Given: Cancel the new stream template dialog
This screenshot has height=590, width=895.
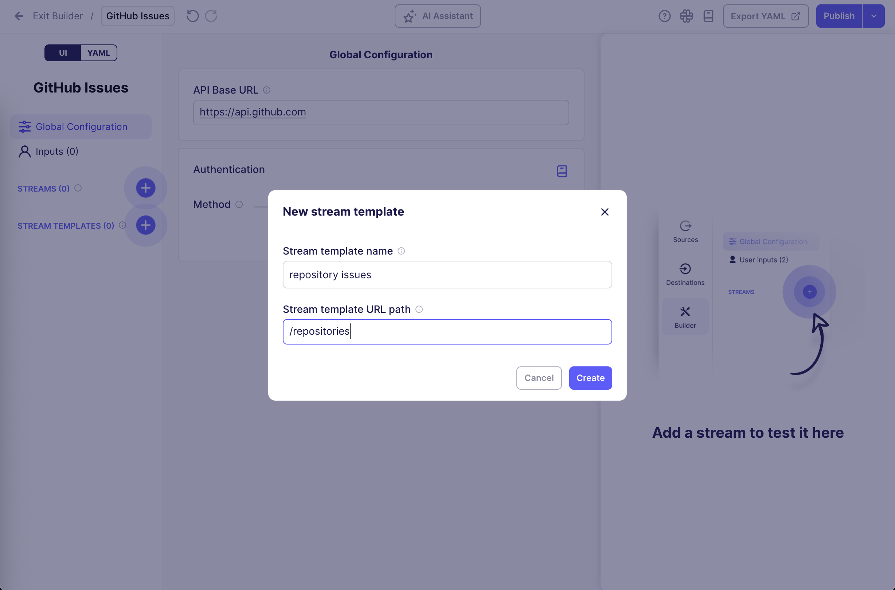Looking at the screenshot, I should (539, 378).
